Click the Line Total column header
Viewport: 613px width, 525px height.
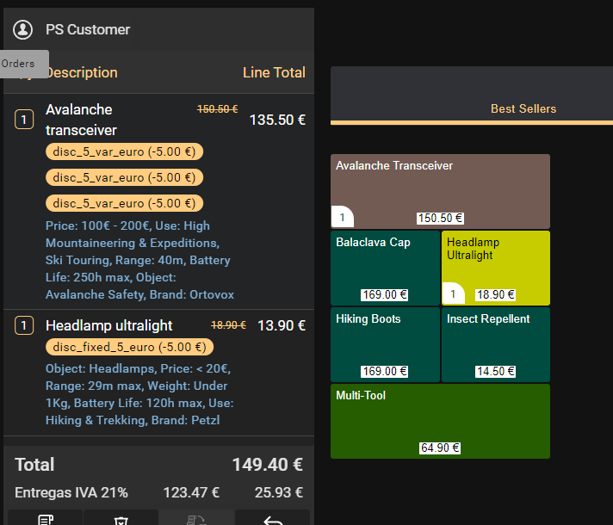click(x=274, y=72)
